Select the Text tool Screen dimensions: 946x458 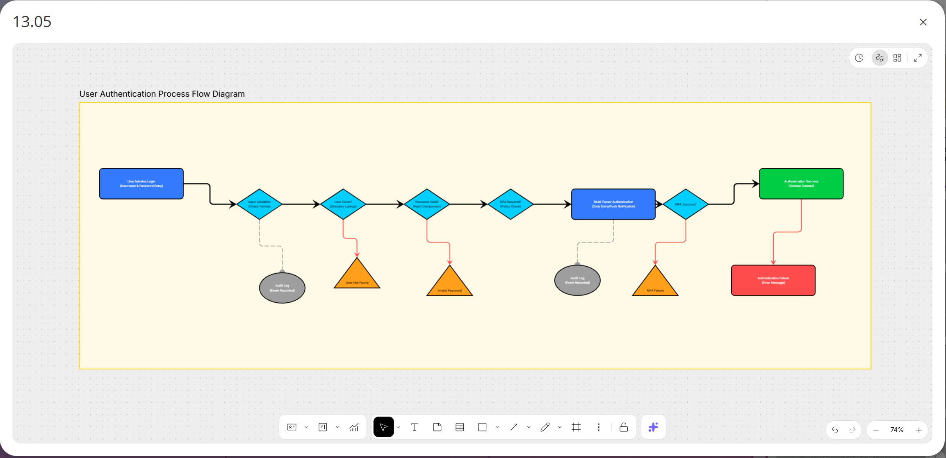coord(415,427)
